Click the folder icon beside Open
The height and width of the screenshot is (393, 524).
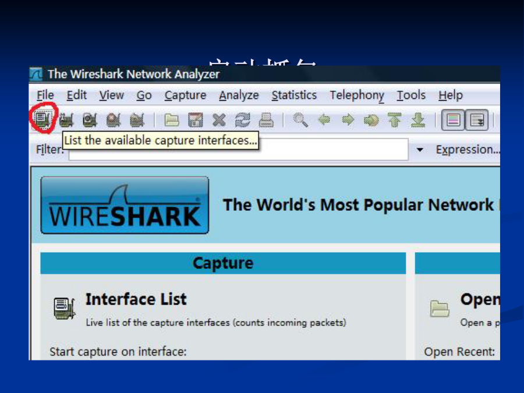click(440, 309)
